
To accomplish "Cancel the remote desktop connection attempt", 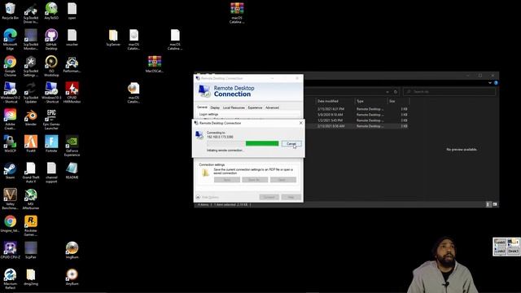I will pos(291,143).
